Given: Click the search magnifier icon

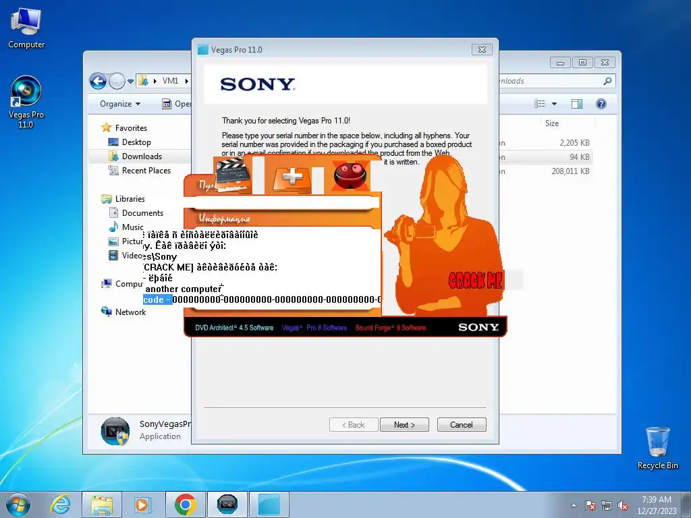Looking at the screenshot, I should [x=607, y=81].
